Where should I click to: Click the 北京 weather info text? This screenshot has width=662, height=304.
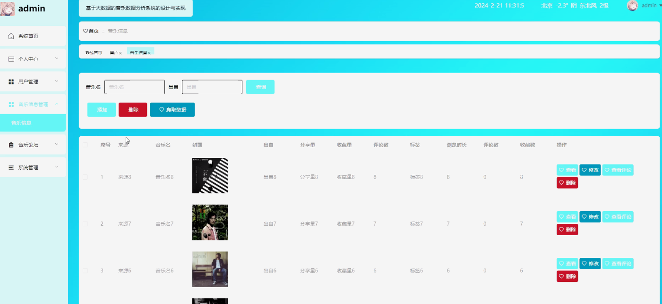pyautogui.click(x=575, y=6)
